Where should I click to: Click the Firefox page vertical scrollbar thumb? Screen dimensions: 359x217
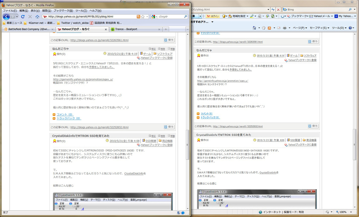coord(188,145)
